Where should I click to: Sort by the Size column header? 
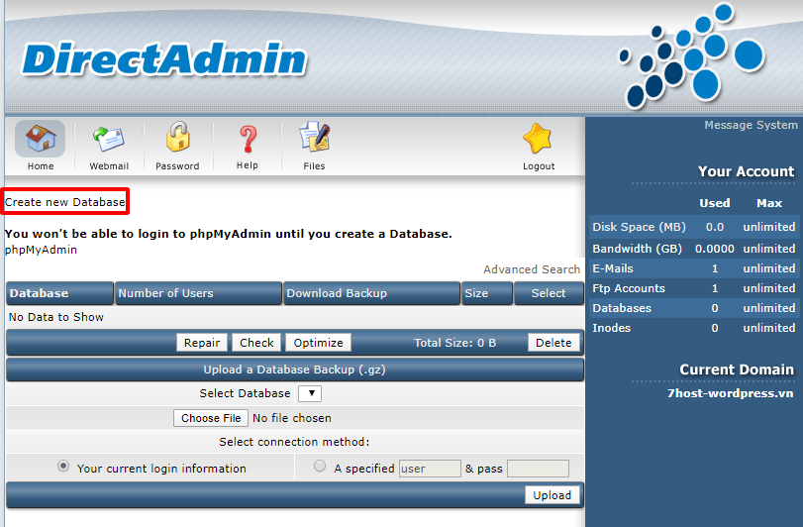486,293
